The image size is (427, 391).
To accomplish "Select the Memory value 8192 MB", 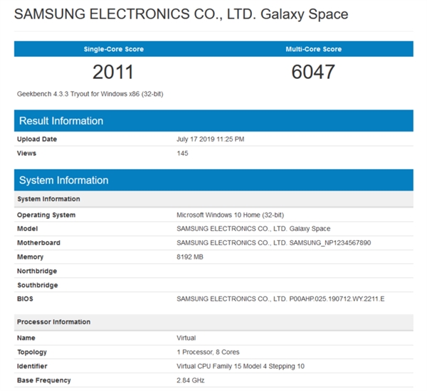I will [x=191, y=257].
